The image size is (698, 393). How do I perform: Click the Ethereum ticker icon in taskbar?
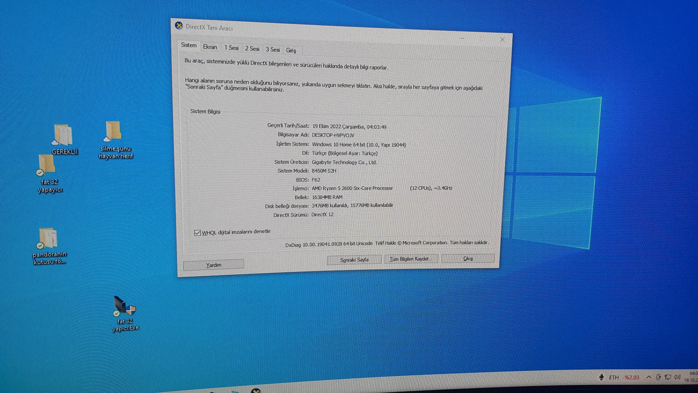click(601, 377)
